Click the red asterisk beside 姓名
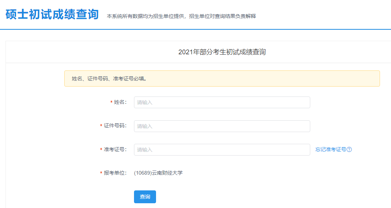Screen dimensions: 391x208 (x=111, y=102)
